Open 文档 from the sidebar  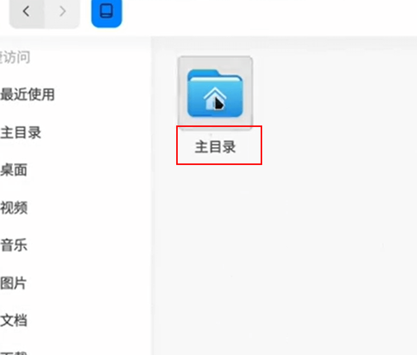click(x=14, y=321)
